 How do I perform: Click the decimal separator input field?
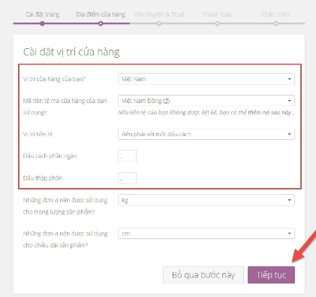click(127, 178)
